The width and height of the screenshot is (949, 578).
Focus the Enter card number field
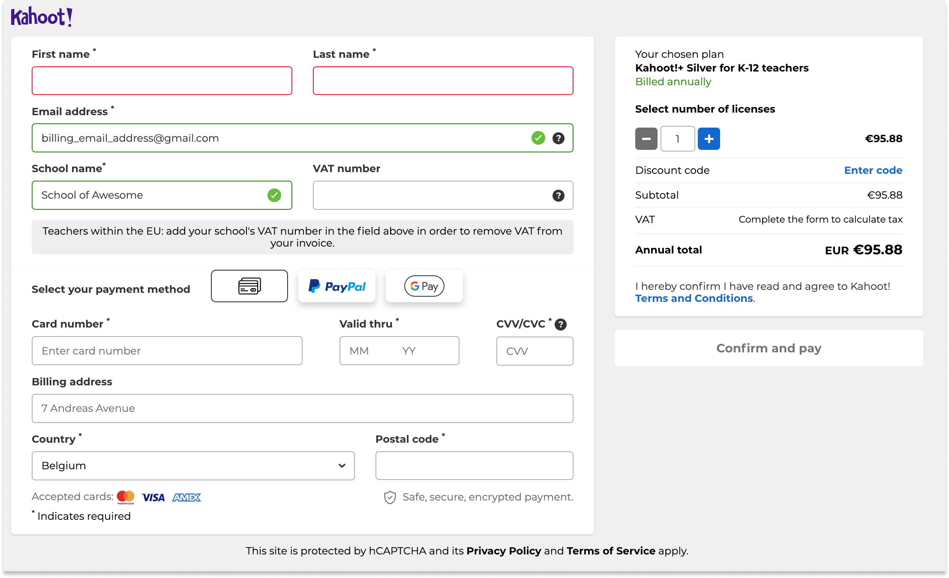[x=167, y=351]
